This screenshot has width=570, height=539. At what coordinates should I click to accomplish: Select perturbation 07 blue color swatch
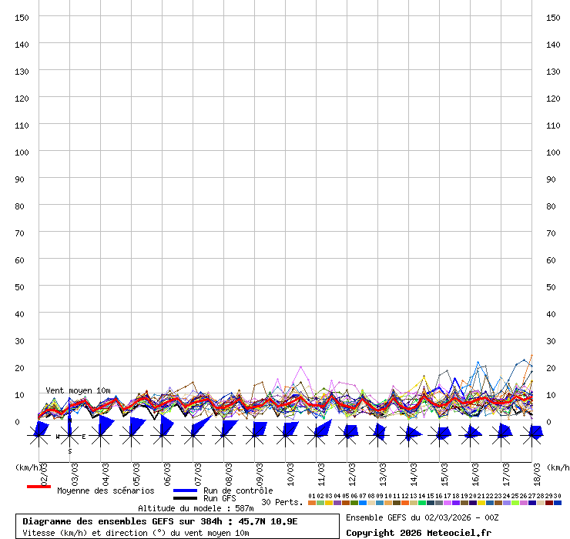click(x=363, y=503)
